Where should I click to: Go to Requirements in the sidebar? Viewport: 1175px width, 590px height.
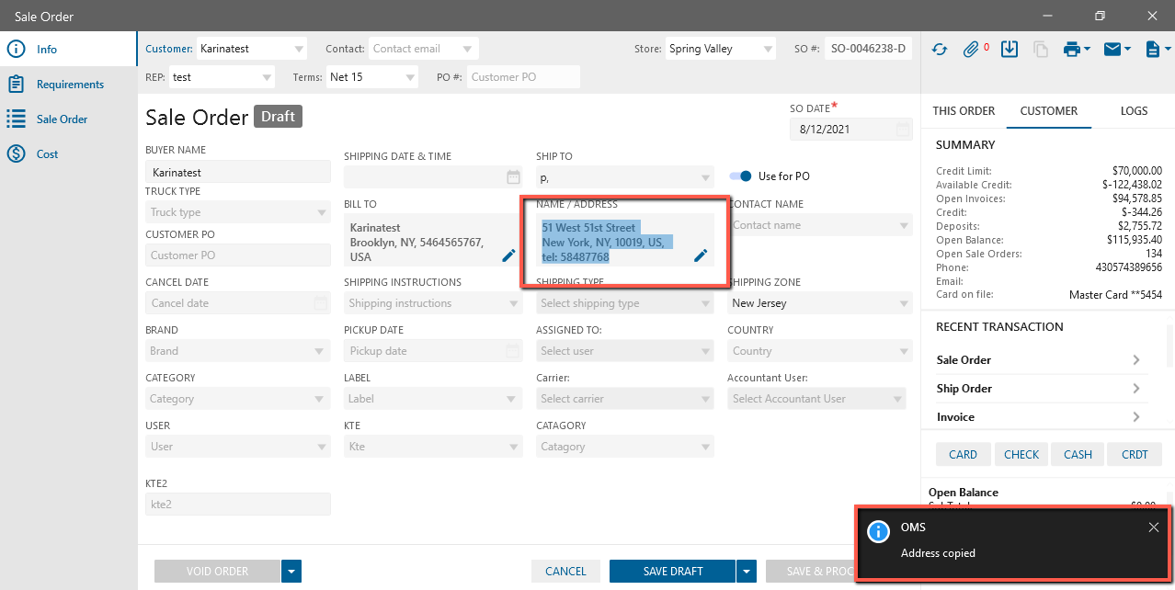click(70, 85)
